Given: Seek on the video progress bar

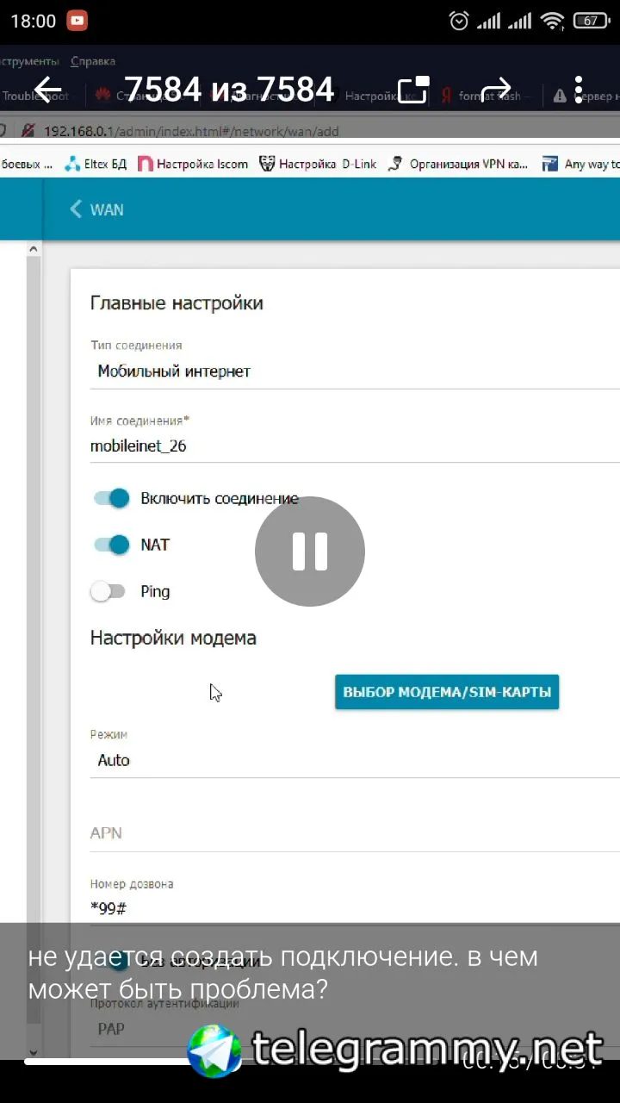Looking at the screenshot, I should (x=310, y=1061).
